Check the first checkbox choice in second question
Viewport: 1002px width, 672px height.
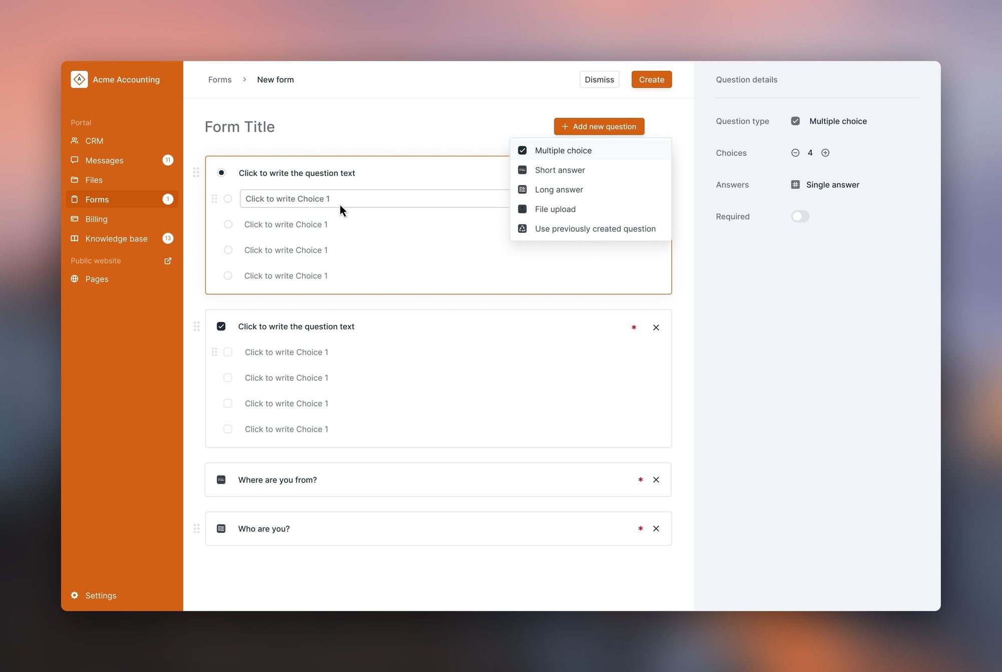[x=228, y=352]
